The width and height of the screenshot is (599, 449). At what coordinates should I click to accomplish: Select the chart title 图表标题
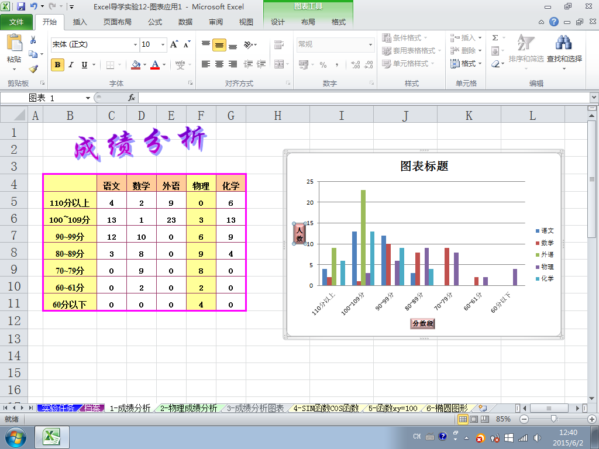click(x=424, y=166)
